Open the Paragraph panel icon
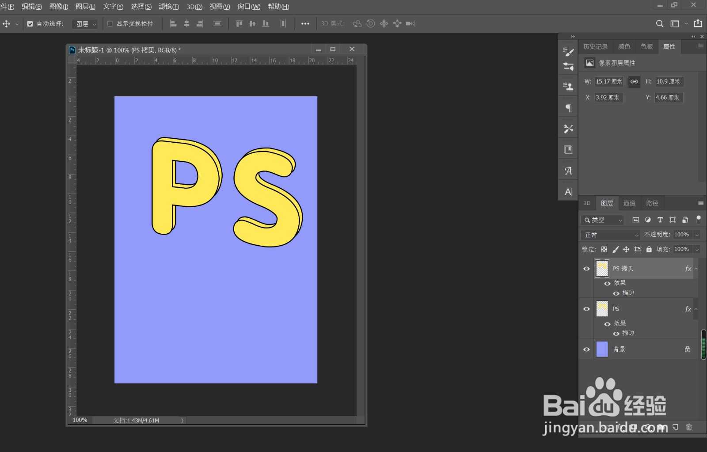Viewport: 707px width, 452px height. [x=568, y=108]
